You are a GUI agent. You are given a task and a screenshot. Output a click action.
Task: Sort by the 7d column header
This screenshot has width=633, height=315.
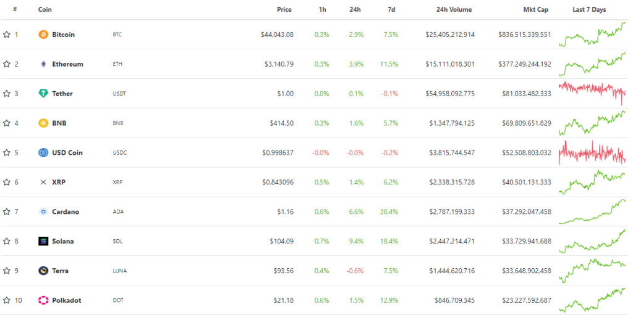point(391,10)
